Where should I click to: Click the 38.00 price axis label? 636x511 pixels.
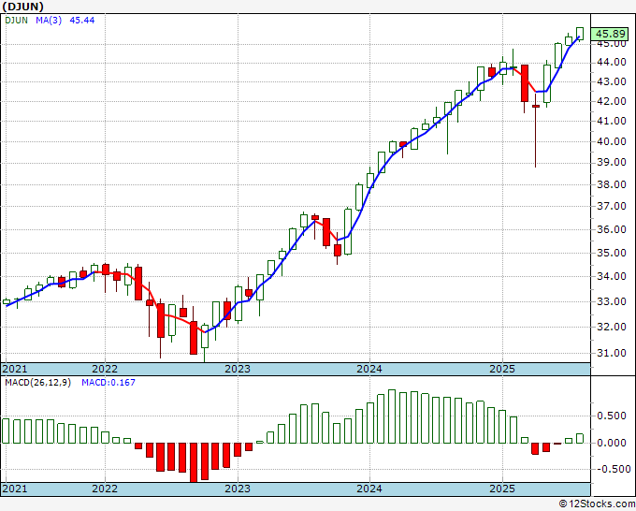click(x=612, y=184)
